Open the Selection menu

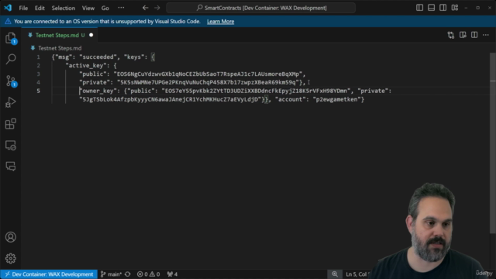coord(64,8)
